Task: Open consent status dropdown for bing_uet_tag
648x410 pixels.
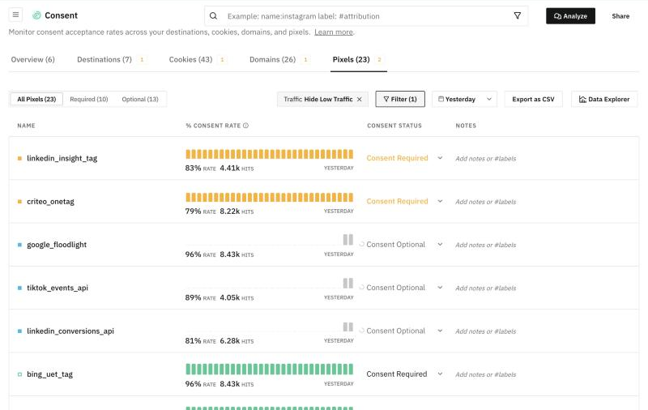Action: 440,374
